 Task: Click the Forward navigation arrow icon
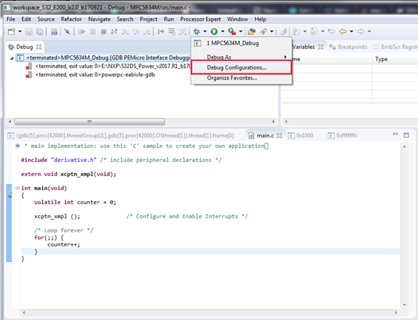(360, 31)
